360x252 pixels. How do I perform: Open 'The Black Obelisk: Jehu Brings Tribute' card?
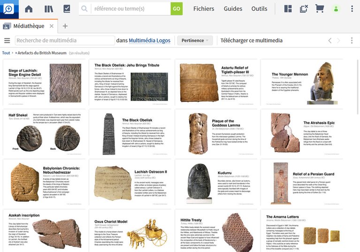(130, 83)
